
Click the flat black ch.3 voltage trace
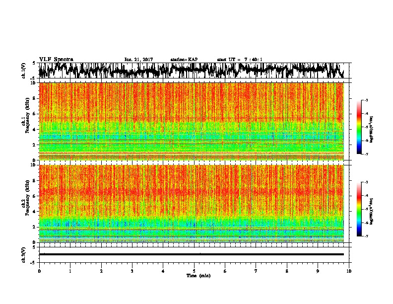coord(192,254)
